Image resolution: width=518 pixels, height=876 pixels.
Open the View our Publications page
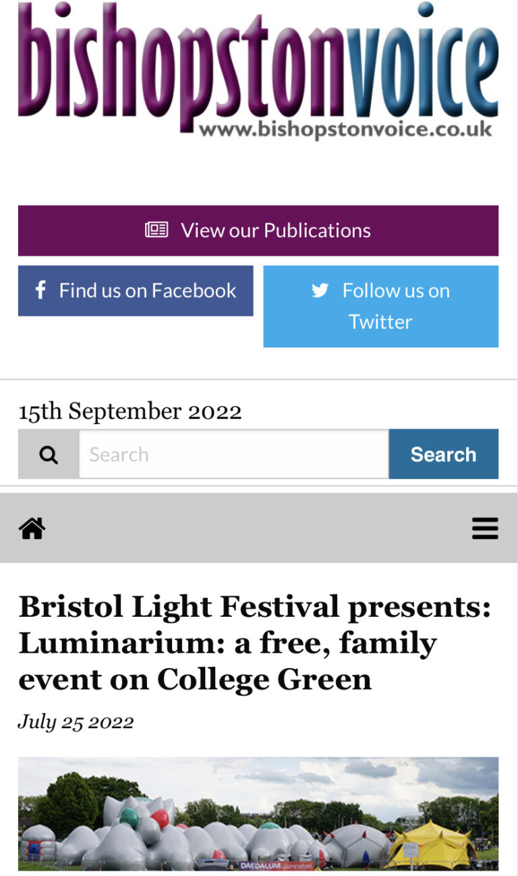click(275, 231)
